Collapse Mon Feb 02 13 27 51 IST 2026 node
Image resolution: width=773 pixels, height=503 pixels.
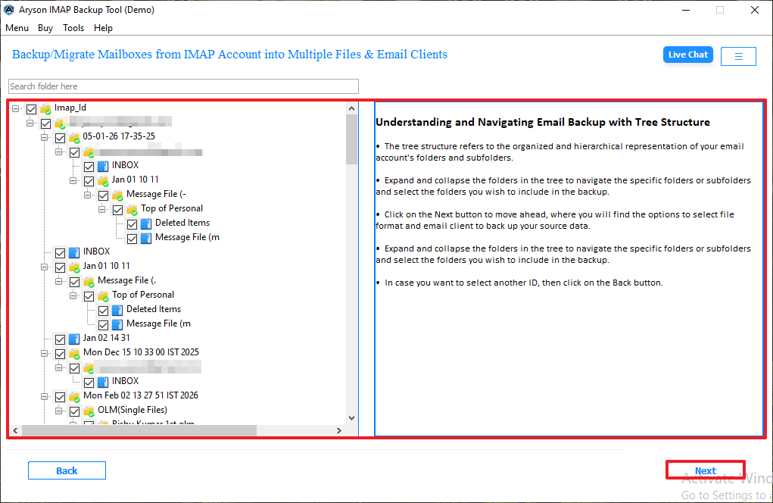[45, 396]
